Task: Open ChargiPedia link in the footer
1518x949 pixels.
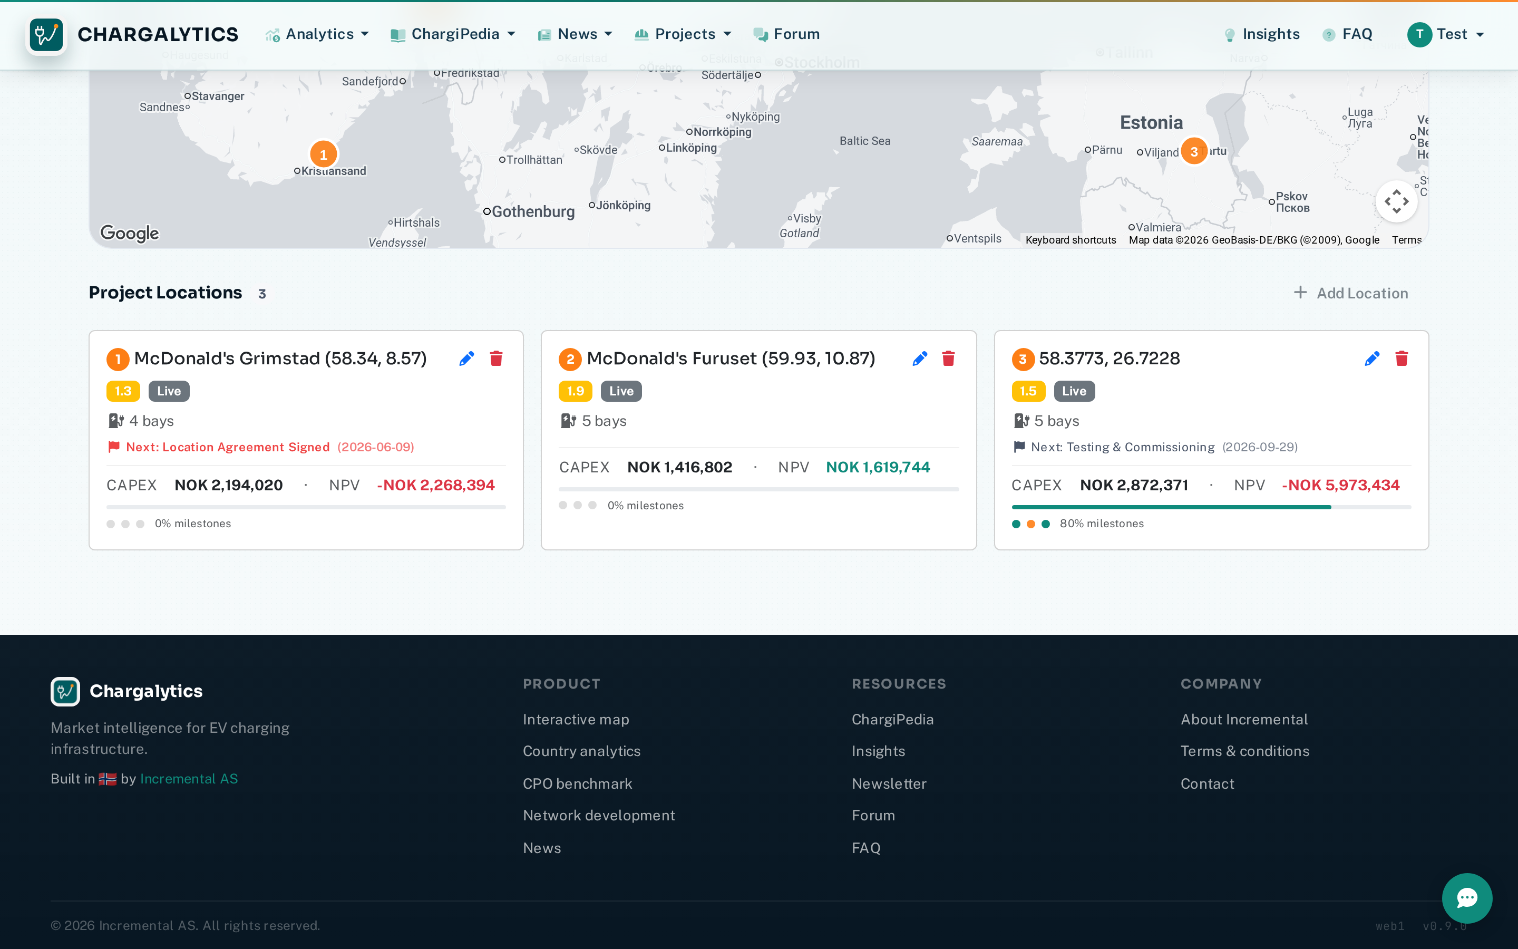Action: 892,719
